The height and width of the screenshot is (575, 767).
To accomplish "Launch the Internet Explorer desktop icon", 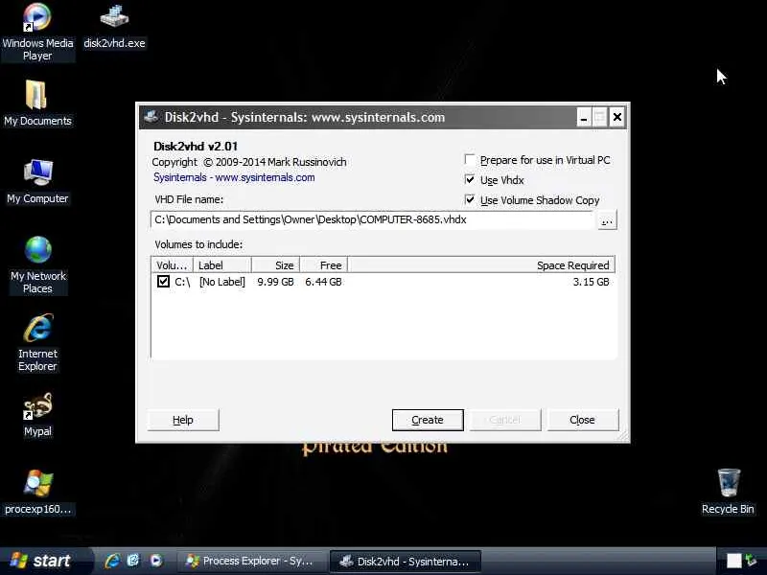I will 37,342.
